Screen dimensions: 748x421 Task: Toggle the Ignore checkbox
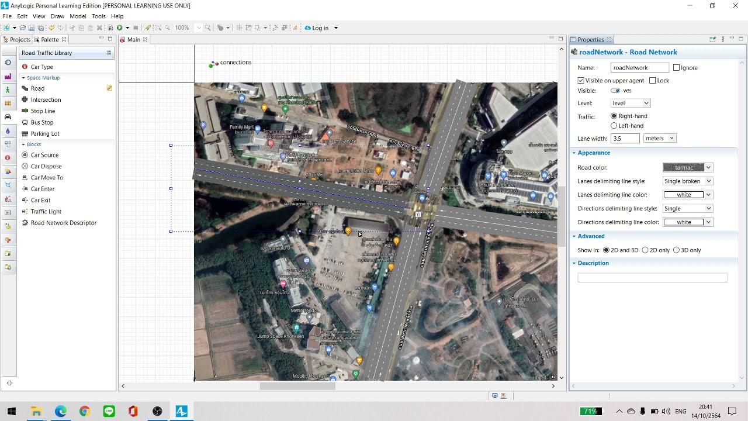point(676,68)
